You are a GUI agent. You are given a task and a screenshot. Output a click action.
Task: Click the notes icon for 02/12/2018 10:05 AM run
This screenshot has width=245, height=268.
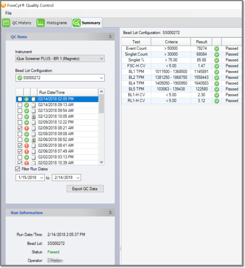[x=34, y=117]
